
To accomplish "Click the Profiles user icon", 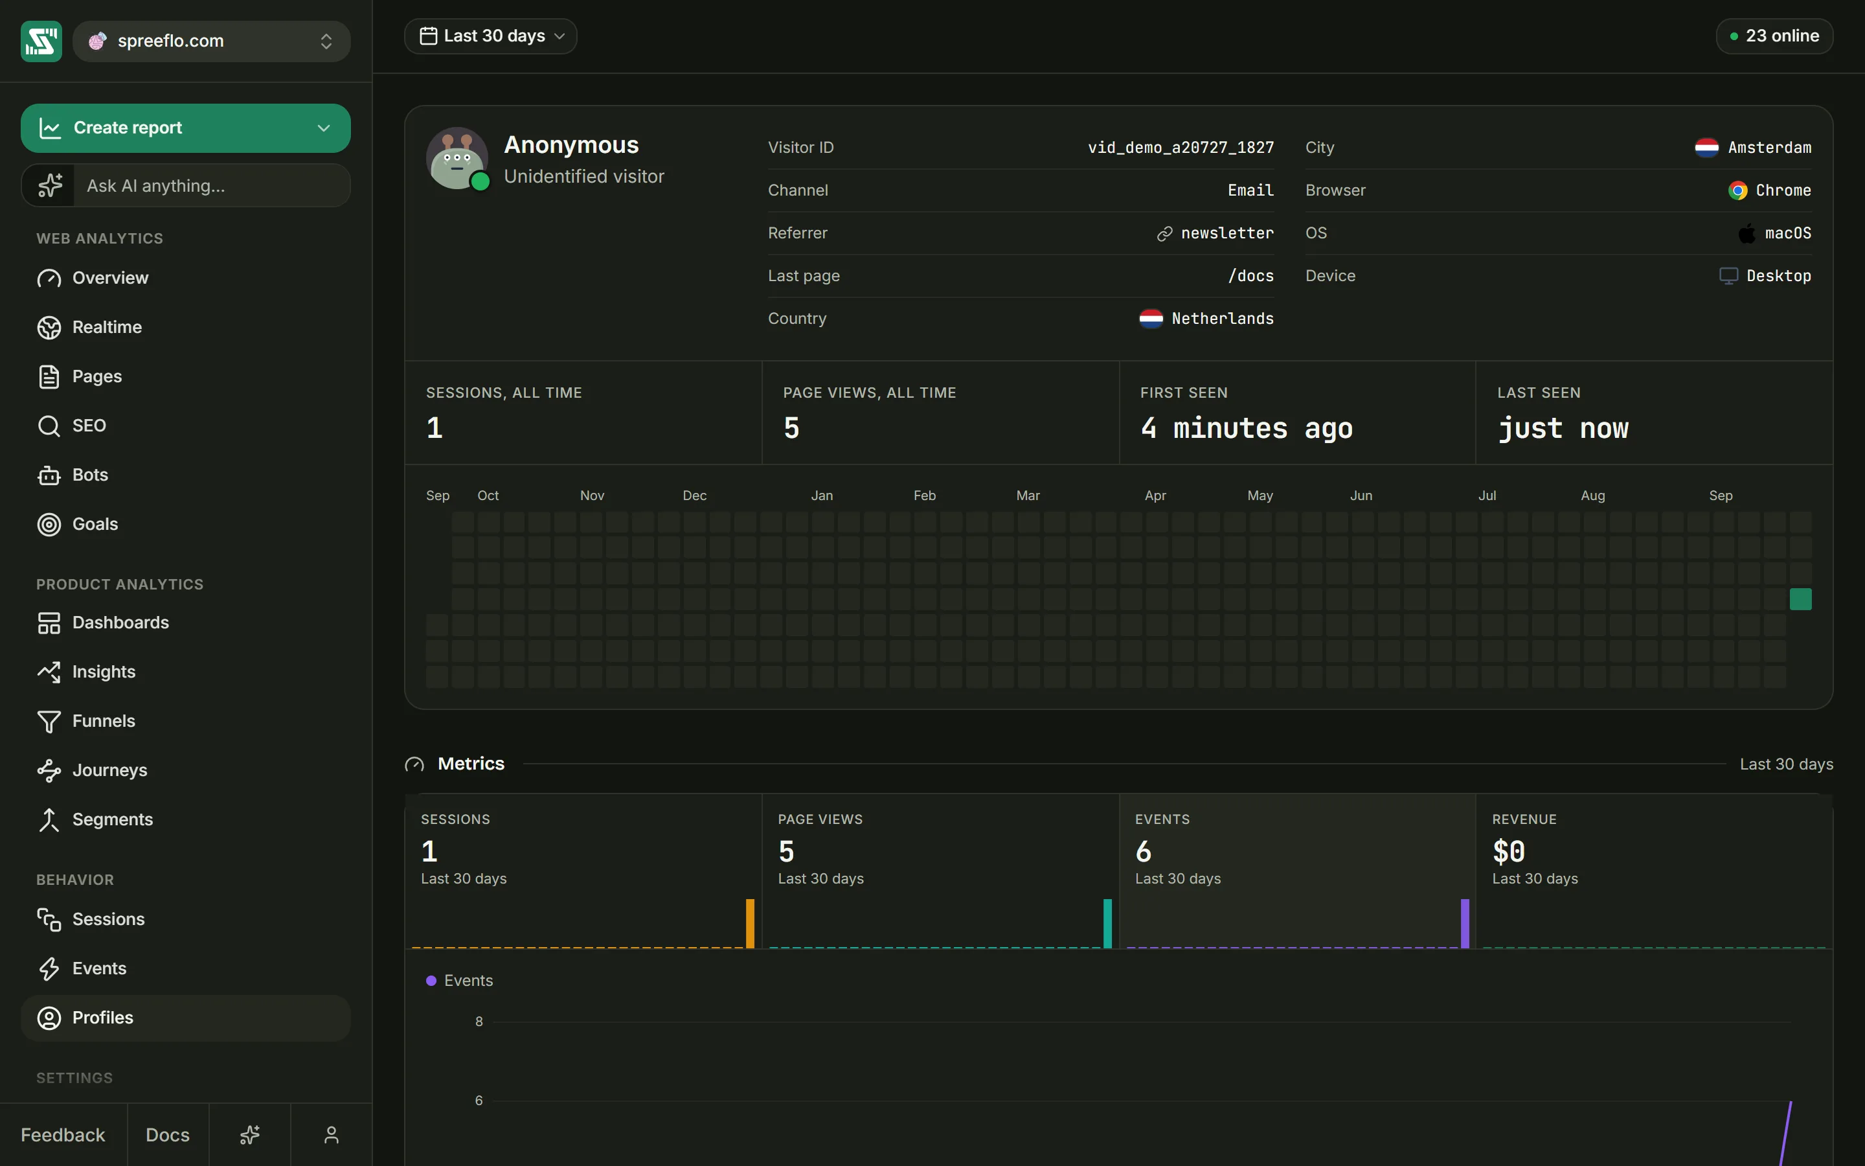I will (49, 1018).
